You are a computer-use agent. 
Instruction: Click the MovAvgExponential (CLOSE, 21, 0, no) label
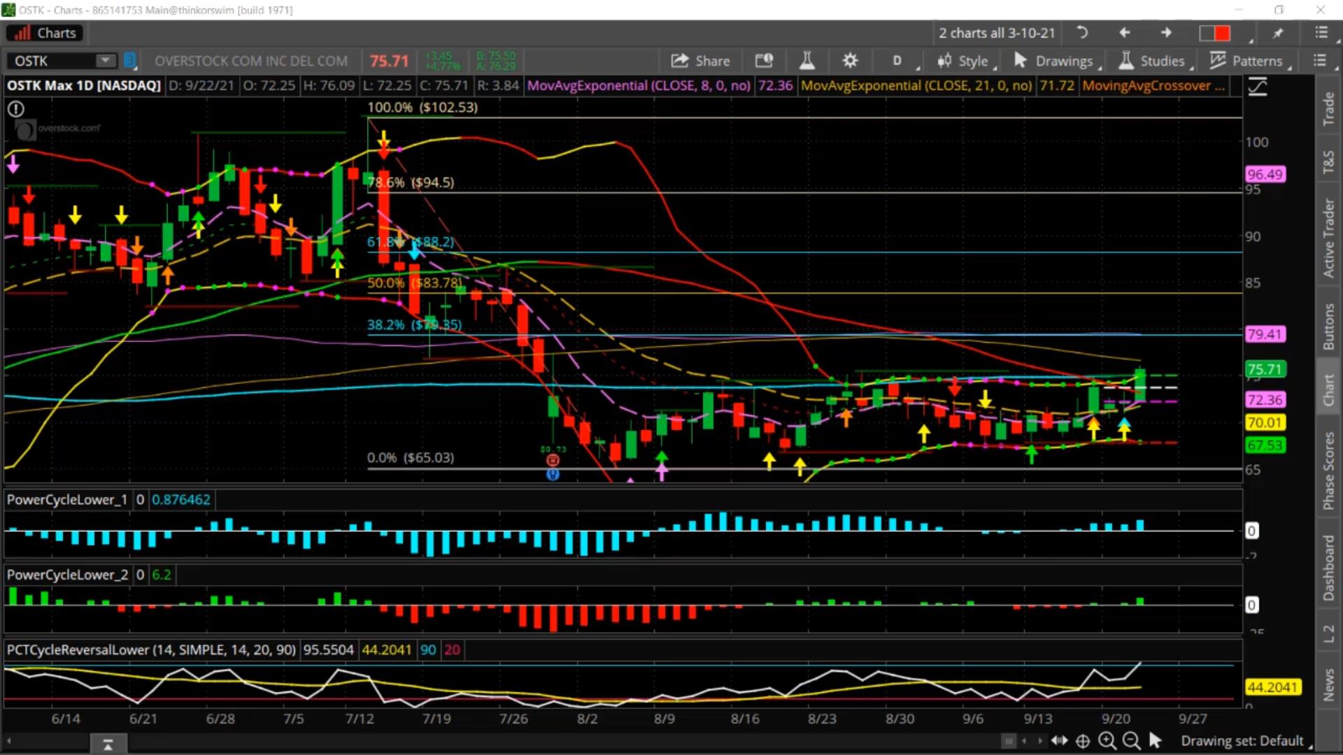click(x=916, y=85)
